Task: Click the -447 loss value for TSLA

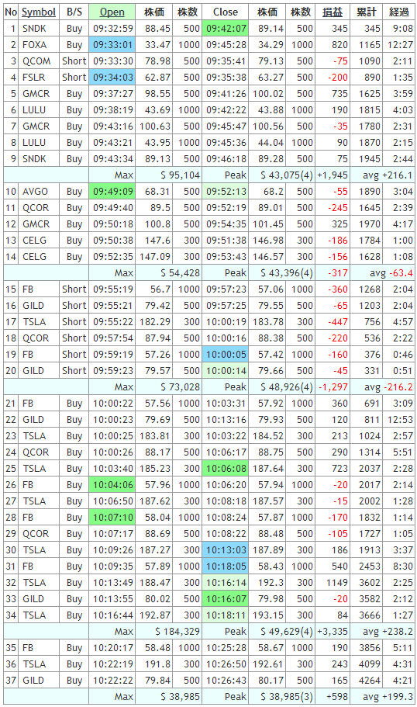Action: pos(338,321)
